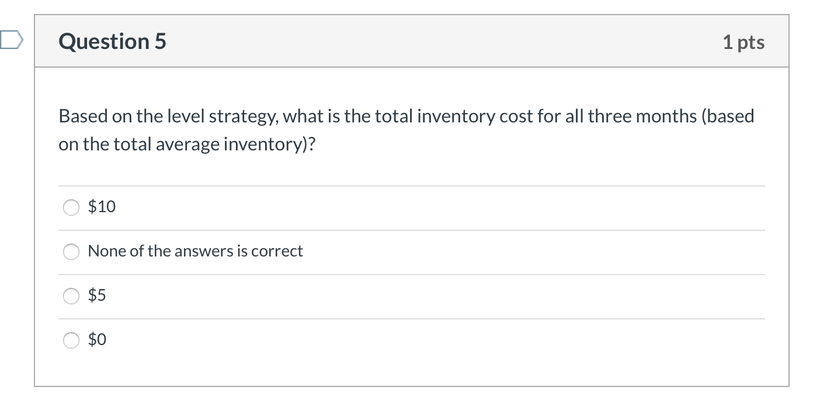Select the $0 answer option
Screen dimensions: 834x415
coord(71,340)
